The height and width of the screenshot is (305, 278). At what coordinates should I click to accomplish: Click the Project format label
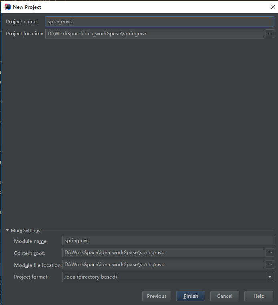click(x=31, y=277)
